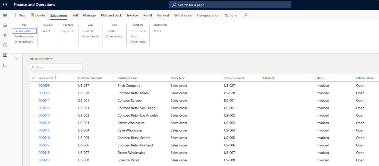Open sales order 000614 link

[44, 123]
